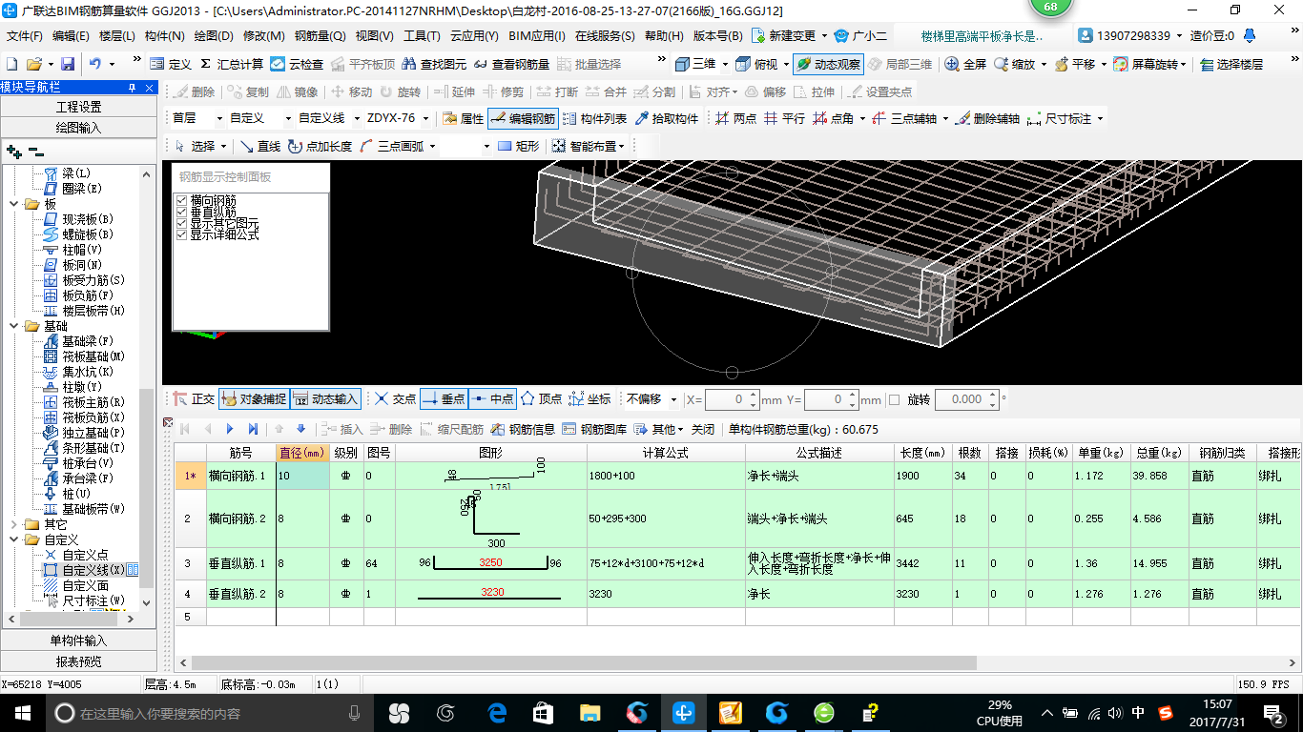Click 拾取构件 pick component tool
1303x732 pixels.
tap(666, 119)
